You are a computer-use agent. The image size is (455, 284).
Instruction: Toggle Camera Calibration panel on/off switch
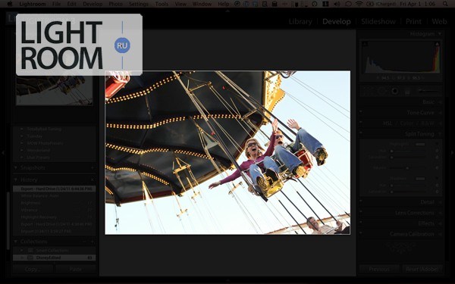click(361, 234)
